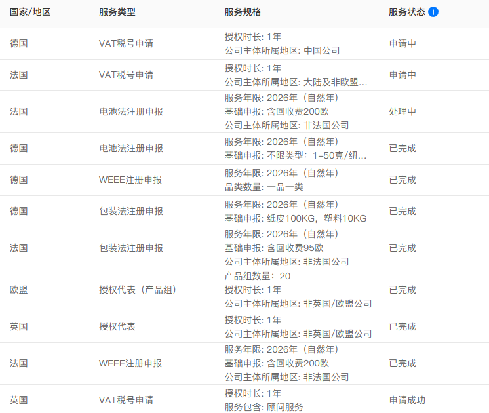Click 电池法注册申报 in the 处理中 row

(x=131, y=111)
